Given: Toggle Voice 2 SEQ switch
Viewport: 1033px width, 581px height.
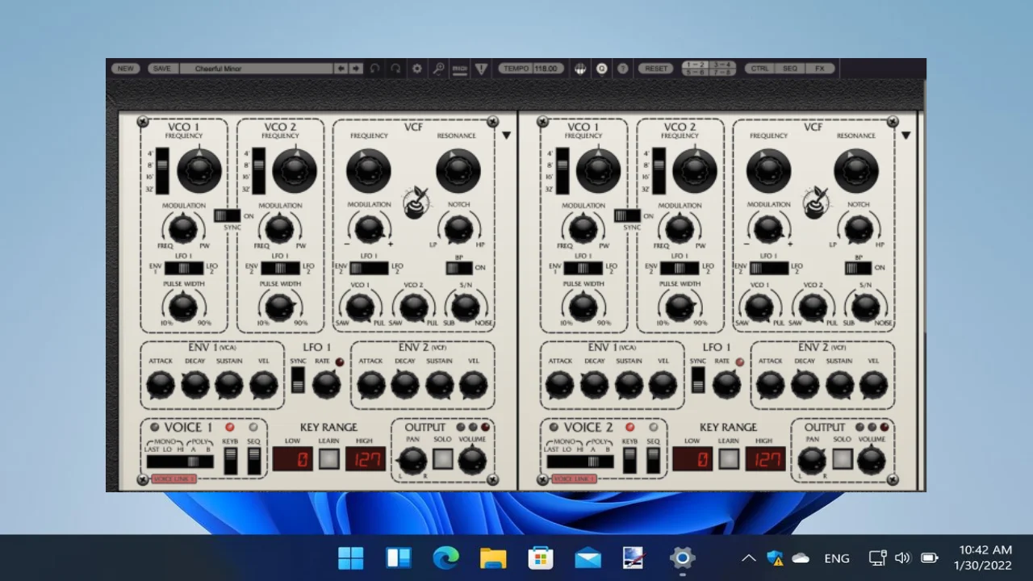Looking at the screenshot, I should tap(654, 461).
